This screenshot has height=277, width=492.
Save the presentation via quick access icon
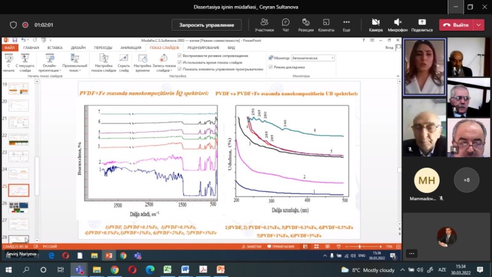15,40
